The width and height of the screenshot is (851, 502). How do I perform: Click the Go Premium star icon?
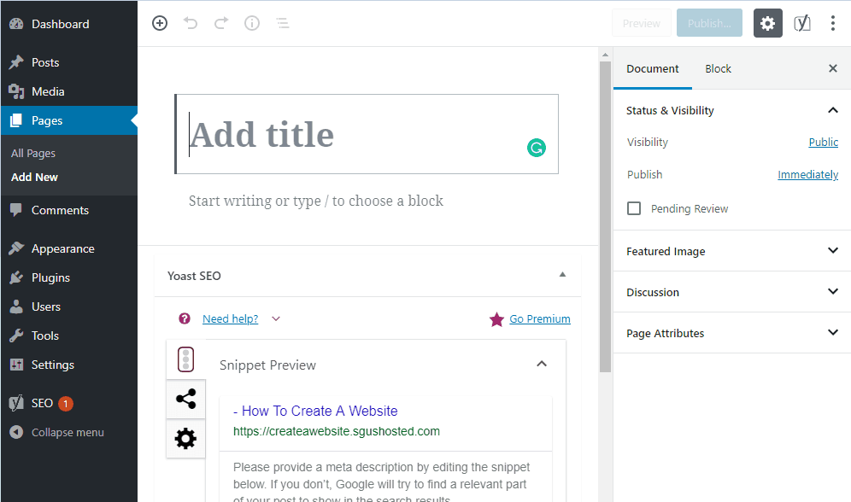(x=496, y=319)
